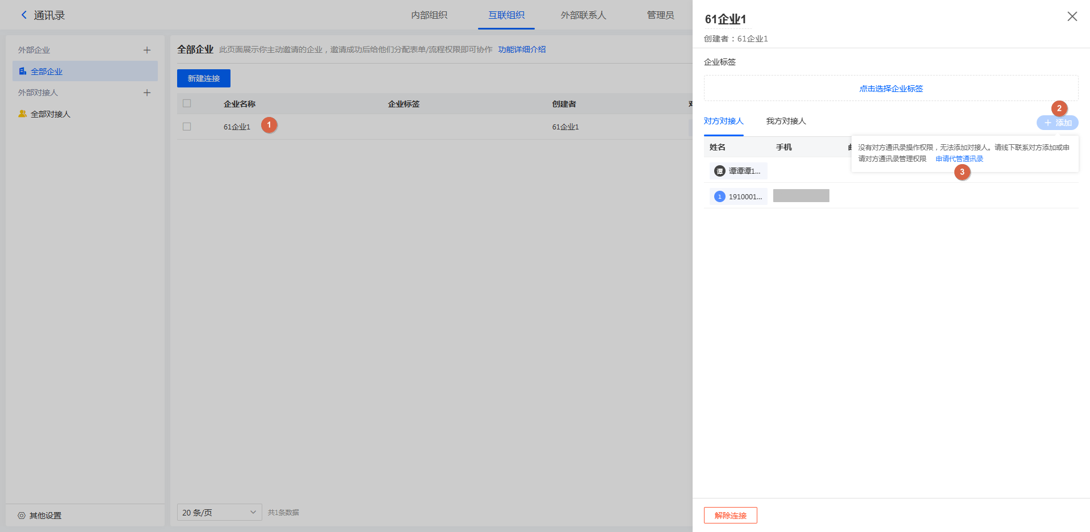Open the 外部联系人 tab
This screenshot has width=1090, height=532.
pyautogui.click(x=583, y=15)
